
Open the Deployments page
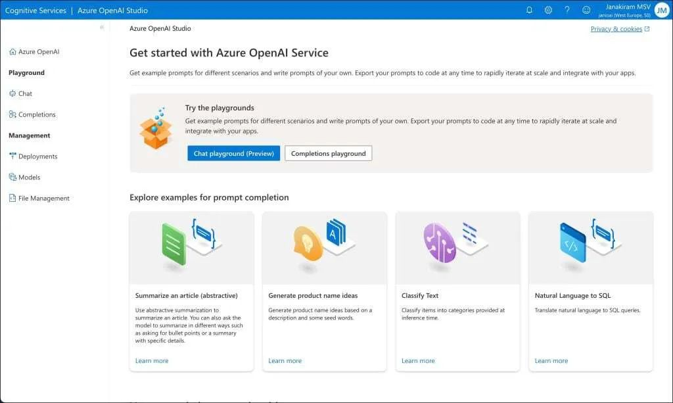tap(33, 156)
